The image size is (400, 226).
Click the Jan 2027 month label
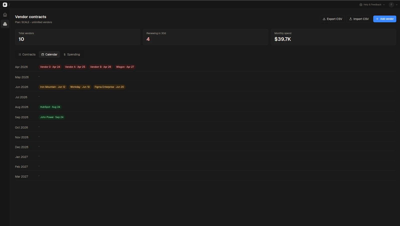click(21, 157)
